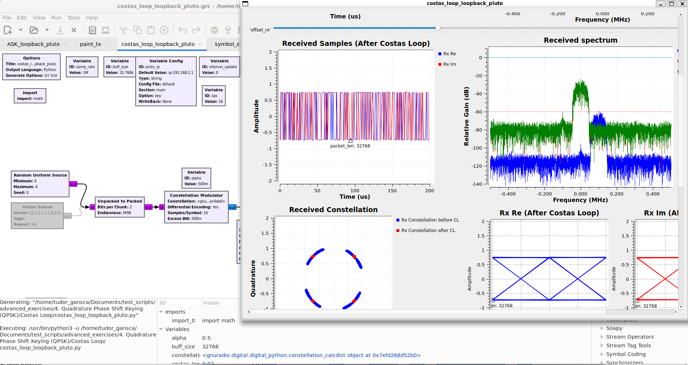
Task: Paste from clipboard via the paste icon
Action: (150, 30)
